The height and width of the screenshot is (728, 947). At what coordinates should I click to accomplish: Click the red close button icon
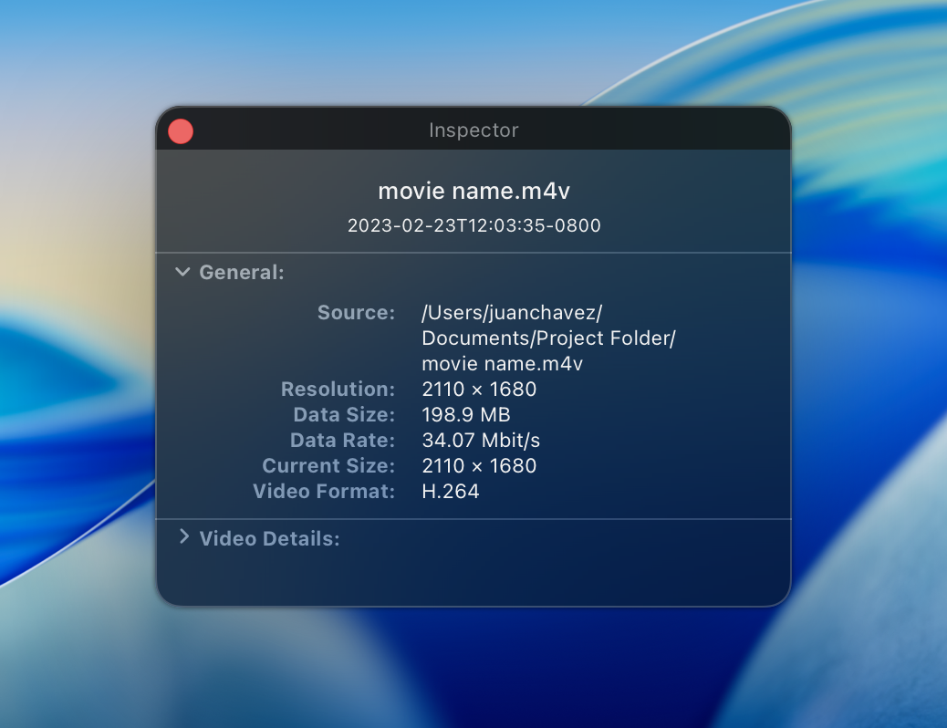pyautogui.click(x=180, y=130)
